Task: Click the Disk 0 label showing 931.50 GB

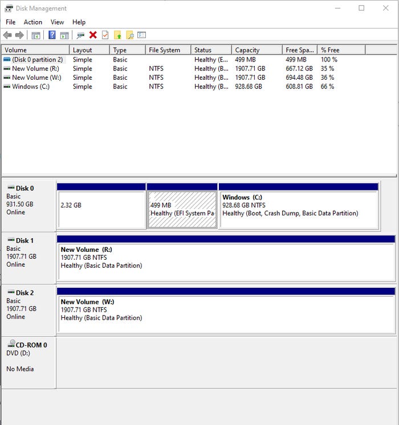Action: click(x=28, y=206)
